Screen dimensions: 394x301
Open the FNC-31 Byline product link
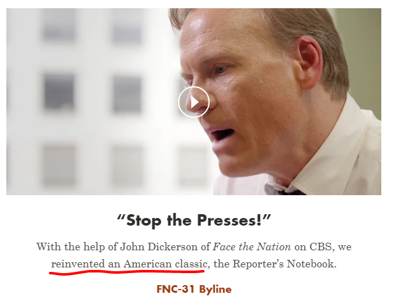[x=194, y=289]
